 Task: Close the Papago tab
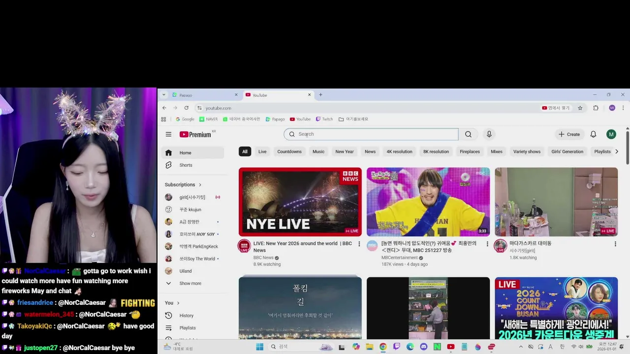pos(236,95)
